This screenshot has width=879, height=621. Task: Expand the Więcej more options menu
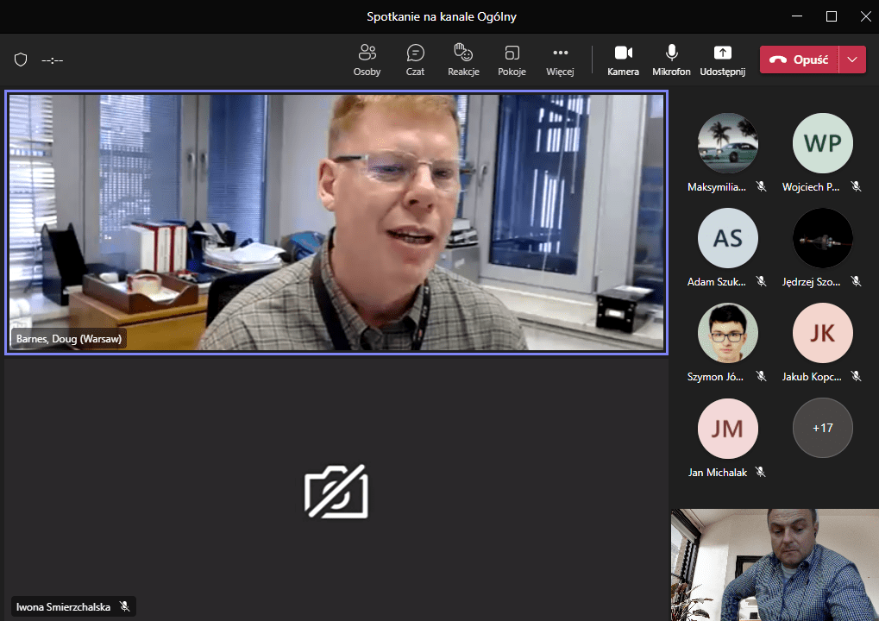pos(560,60)
